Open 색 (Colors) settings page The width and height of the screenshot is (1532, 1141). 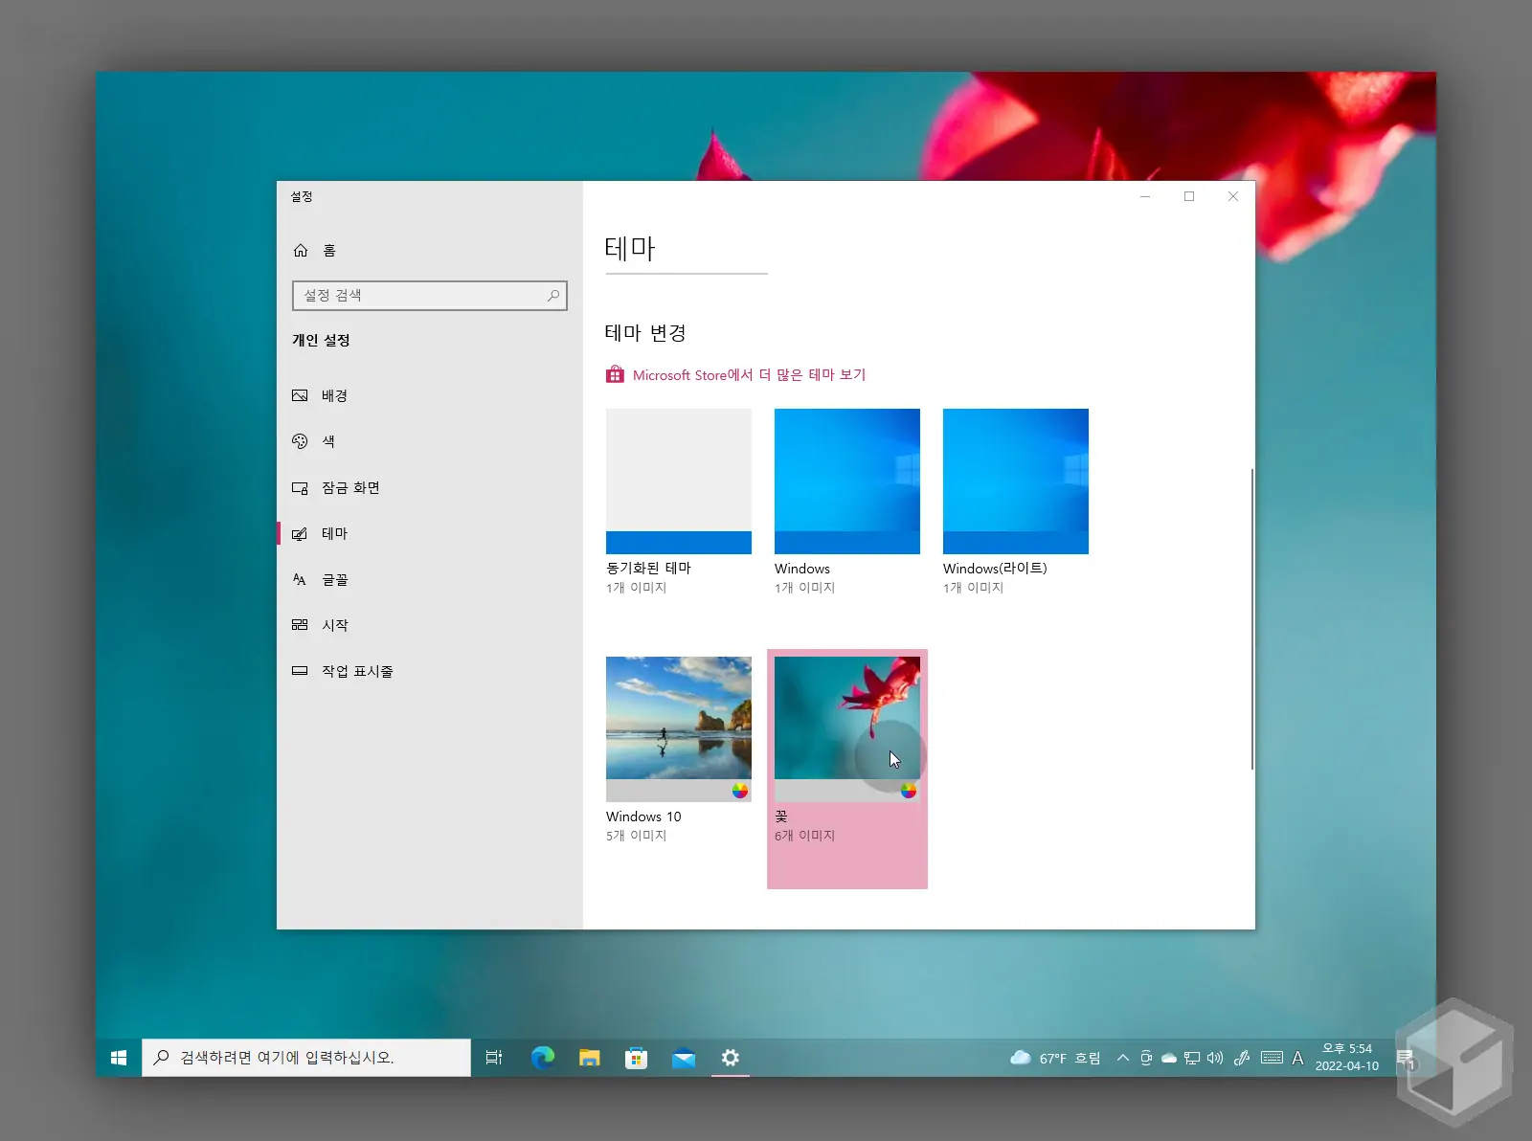point(327,441)
